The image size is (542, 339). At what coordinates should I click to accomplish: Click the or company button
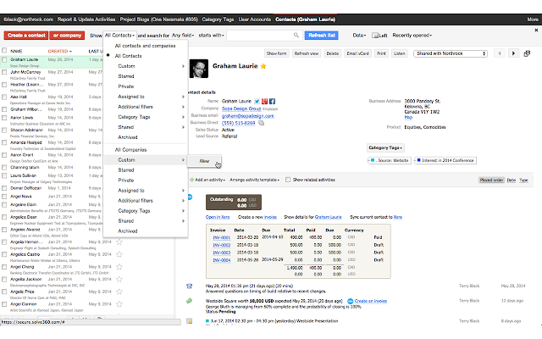click(x=67, y=36)
